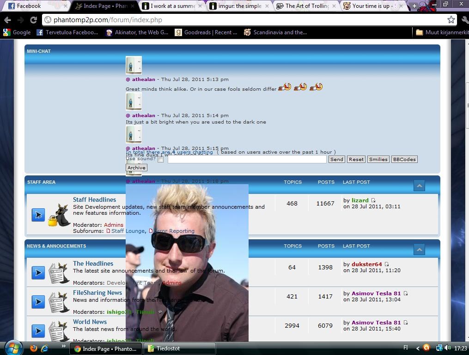Click the Reset chat button
Viewport: 469px width, 355px height.
pyautogui.click(x=356, y=159)
